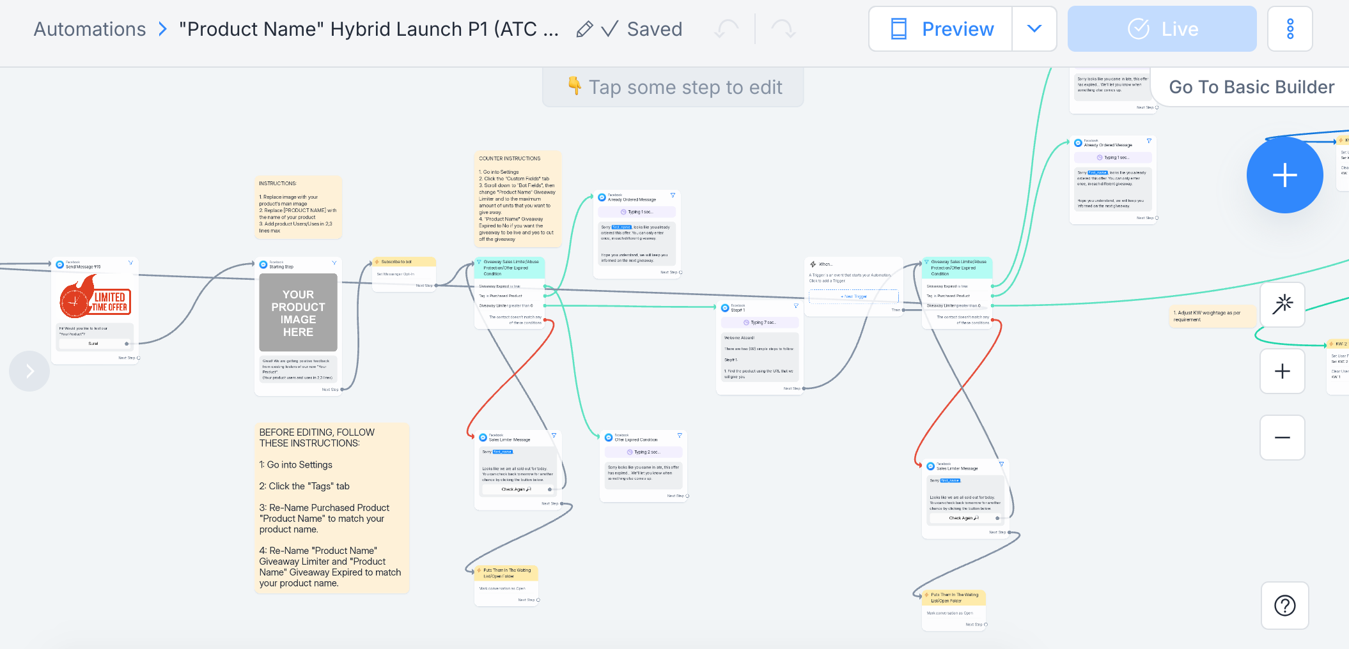Viewport: 1349px width, 649px height.
Task: Click New Trigger in the When block
Action: click(x=854, y=296)
